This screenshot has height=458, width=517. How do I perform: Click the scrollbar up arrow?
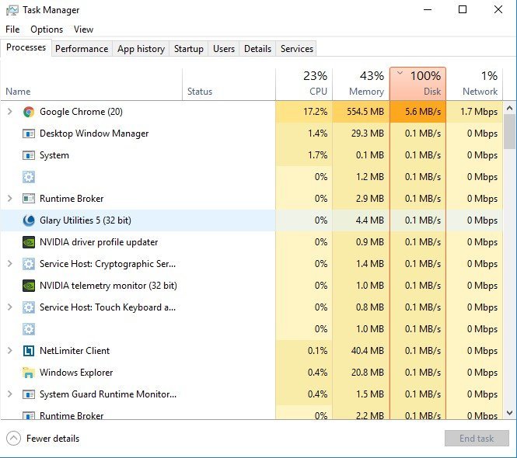click(x=509, y=108)
